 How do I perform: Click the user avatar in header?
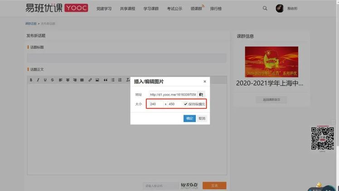[x=280, y=8]
